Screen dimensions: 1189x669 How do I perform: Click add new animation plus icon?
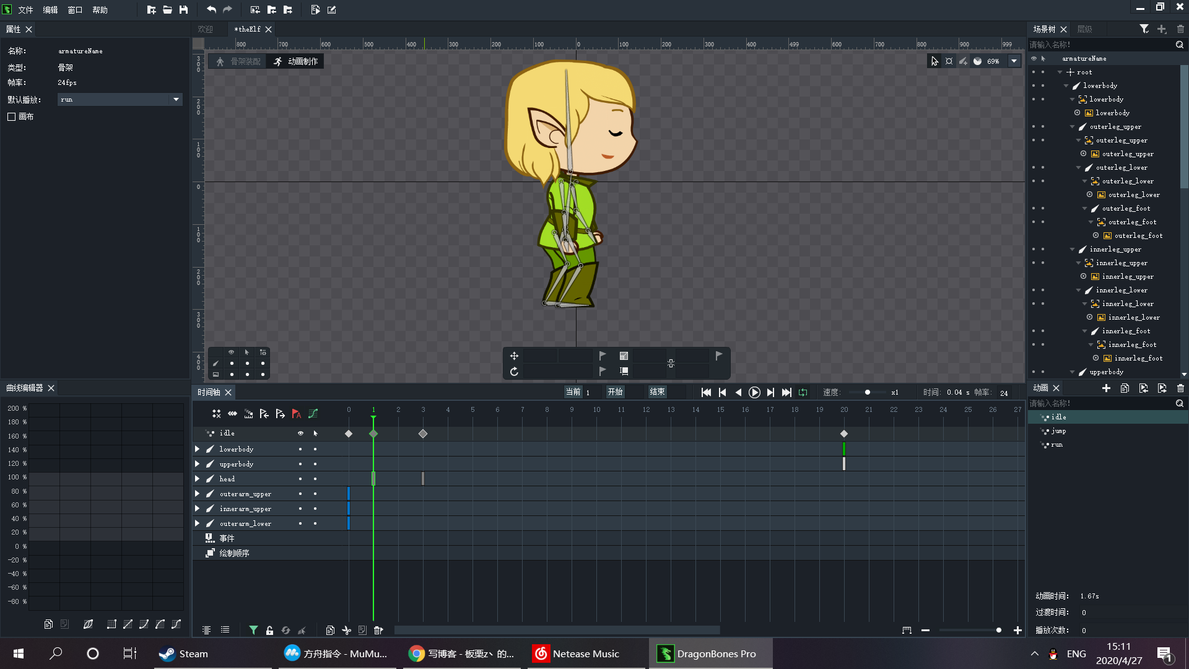[1106, 388]
